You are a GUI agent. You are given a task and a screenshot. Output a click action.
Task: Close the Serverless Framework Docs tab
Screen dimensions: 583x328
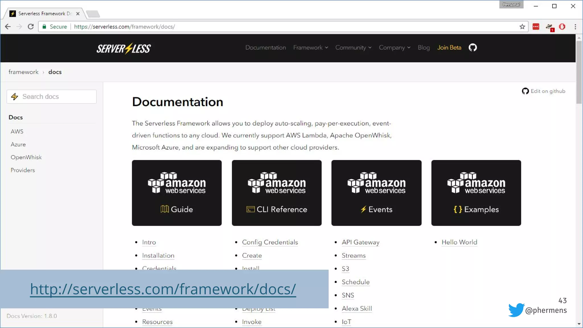tap(78, 14)
